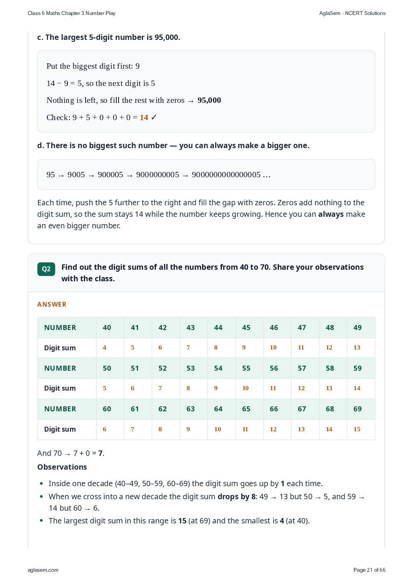Click table cell for number 49
The image size is (413, 584).
361,328
